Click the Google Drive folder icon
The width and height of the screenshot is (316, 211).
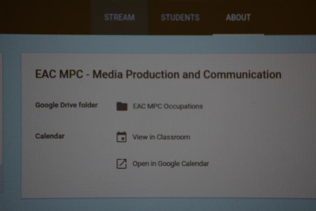[122, 106]
